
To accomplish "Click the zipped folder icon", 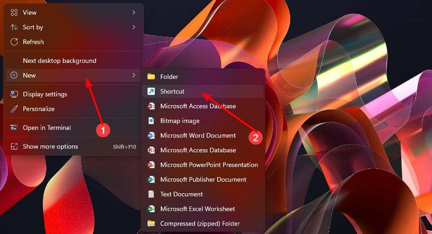I will click(151, 223).
